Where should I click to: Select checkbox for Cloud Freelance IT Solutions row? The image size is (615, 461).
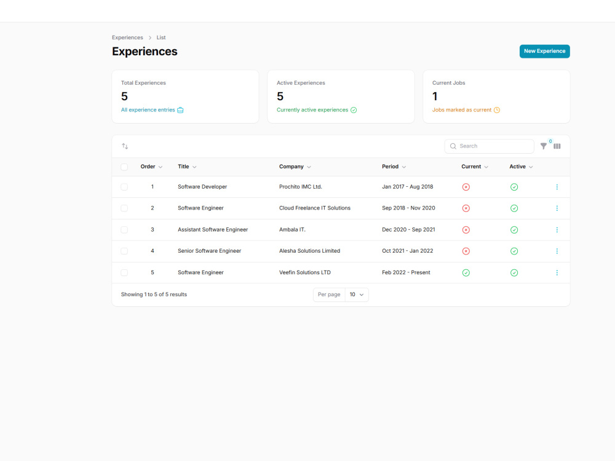click(124, 208)
